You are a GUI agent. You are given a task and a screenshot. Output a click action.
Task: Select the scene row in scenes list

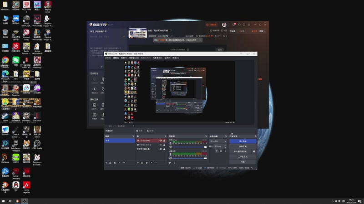119,141
